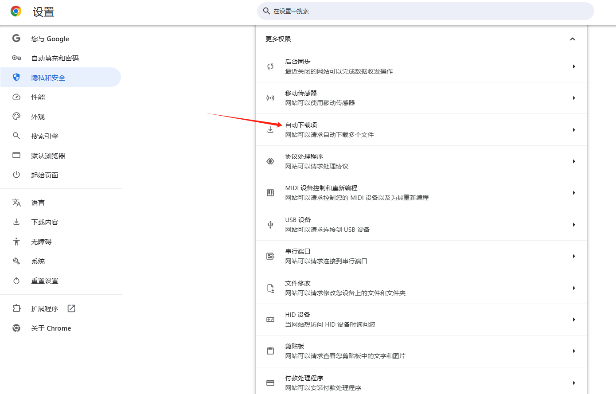Click the search magnifier icon in the settings search bar
Image resolution: width=616 pixels, height=394 pixels.
pos(266,11)
